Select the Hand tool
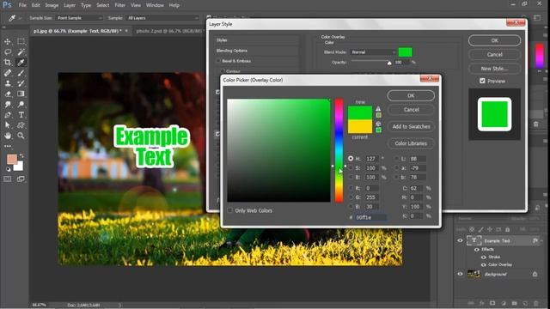Screen dimensions: 550x309 click(8, 136)
